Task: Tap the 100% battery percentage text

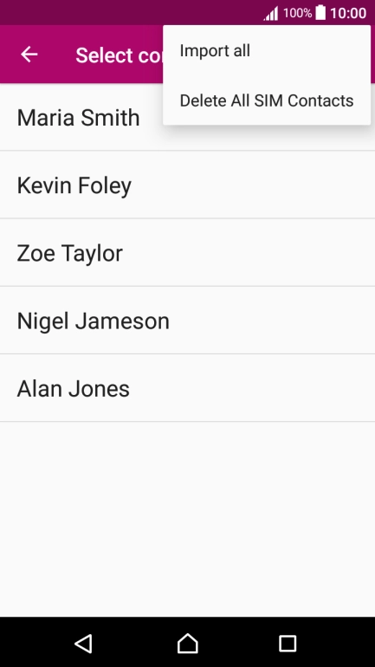Action: (x=298, y=13)
